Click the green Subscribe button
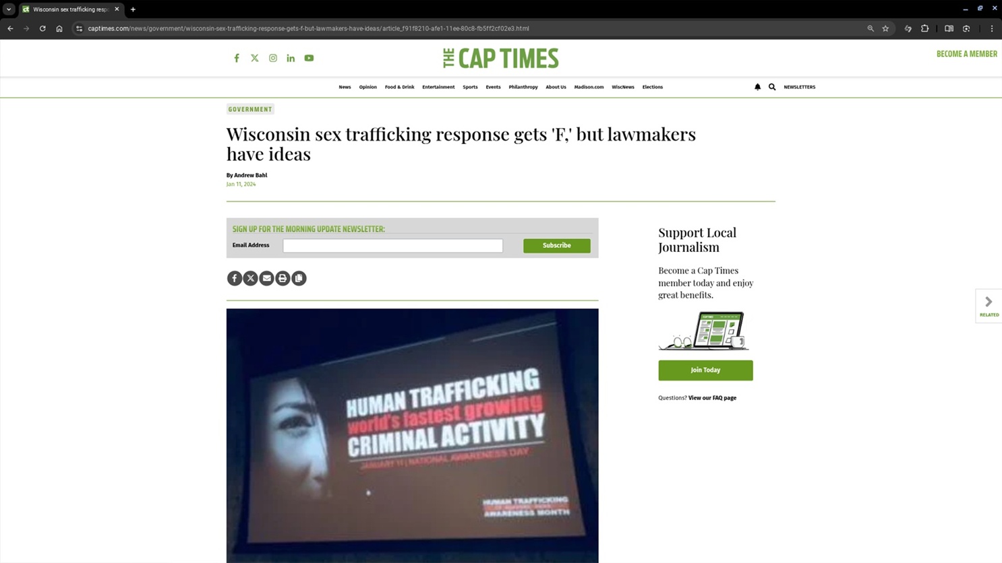 tap(556, 246)
